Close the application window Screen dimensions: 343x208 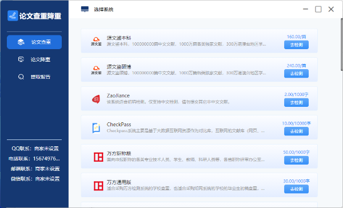331,9
